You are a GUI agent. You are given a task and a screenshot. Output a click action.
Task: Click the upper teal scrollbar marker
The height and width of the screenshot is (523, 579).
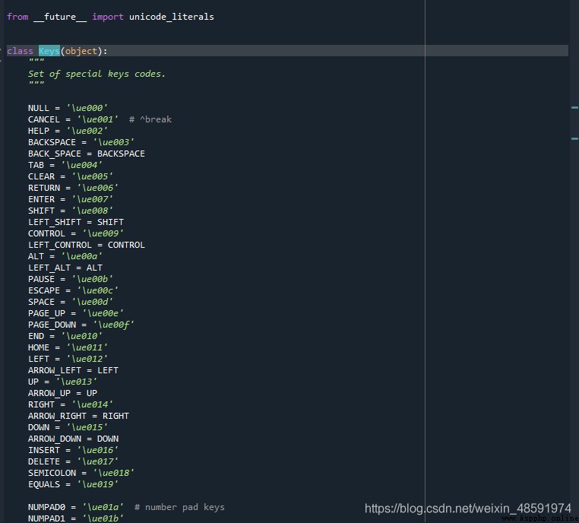click(x=574, y=108)
